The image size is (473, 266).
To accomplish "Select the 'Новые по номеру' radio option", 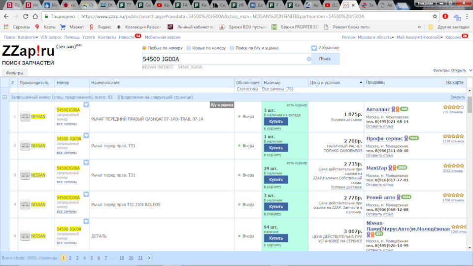I will click(x=189, y=48).
